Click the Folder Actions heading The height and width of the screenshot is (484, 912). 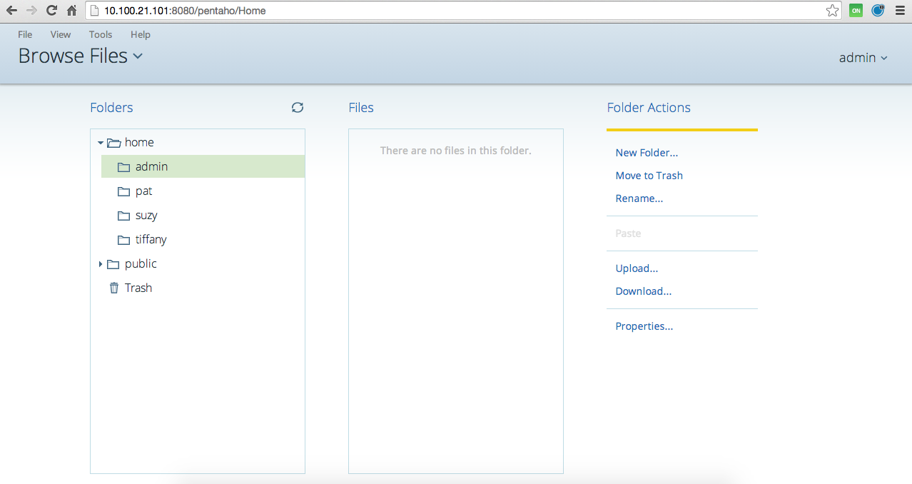point(649,108)
